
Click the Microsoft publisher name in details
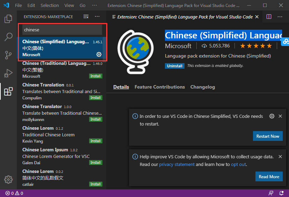[x=178, y=46]
